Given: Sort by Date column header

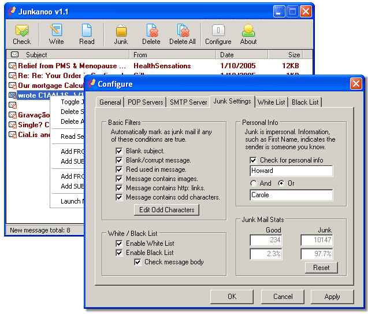Looking at the screenshot, I should click(x=241, y=55).
